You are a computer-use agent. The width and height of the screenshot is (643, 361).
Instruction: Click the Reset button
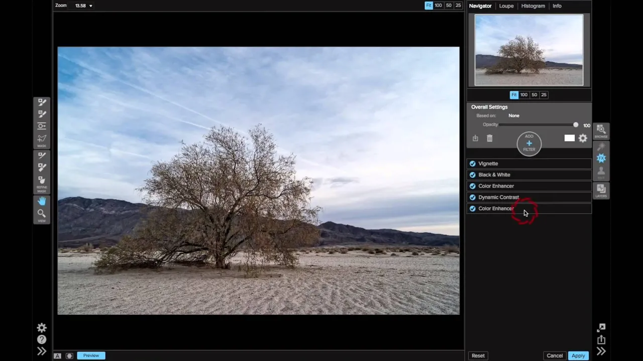pos(478,356)
